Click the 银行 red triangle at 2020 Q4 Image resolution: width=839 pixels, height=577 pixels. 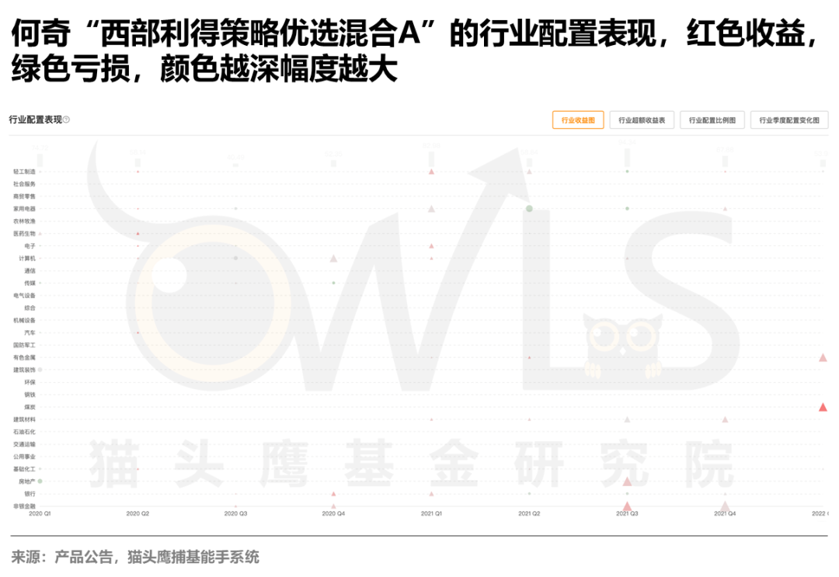[x=333, y=494]
